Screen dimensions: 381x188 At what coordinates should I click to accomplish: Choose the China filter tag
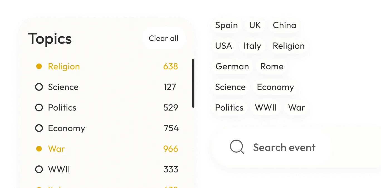(284, 25)
